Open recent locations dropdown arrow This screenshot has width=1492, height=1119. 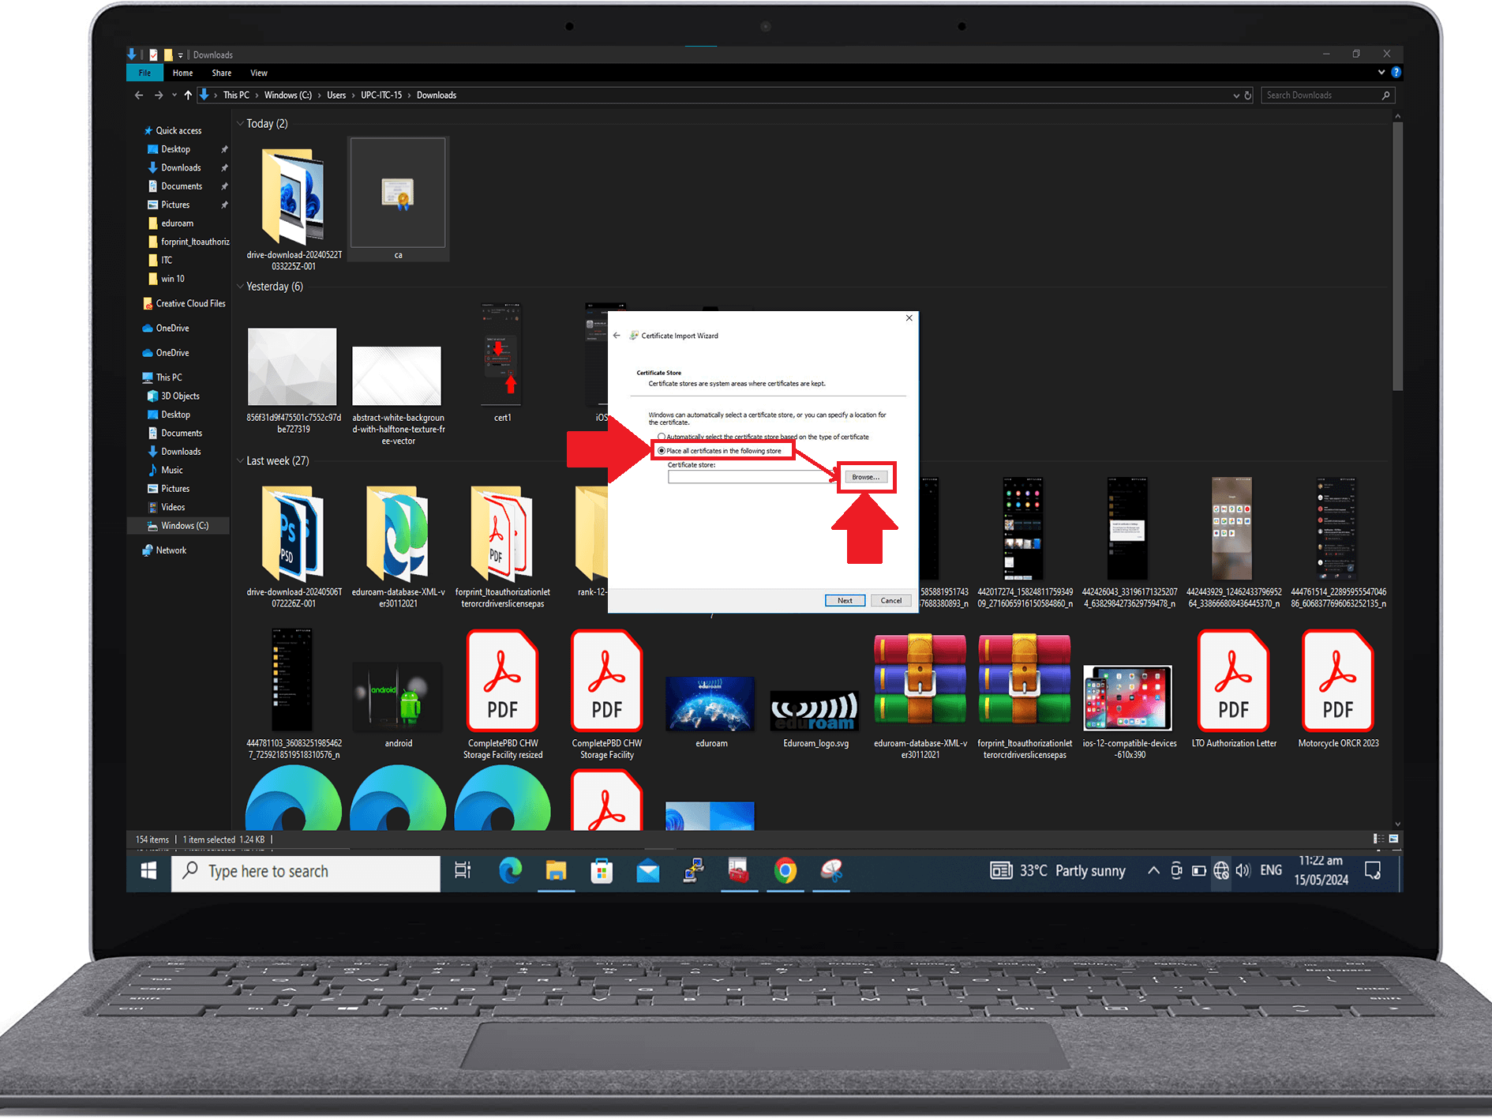coord(174,95)
